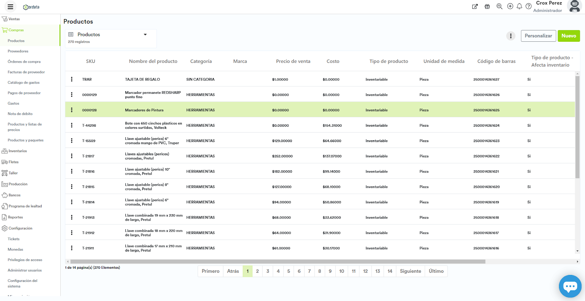Click the Personalizar button

point(538,36)
